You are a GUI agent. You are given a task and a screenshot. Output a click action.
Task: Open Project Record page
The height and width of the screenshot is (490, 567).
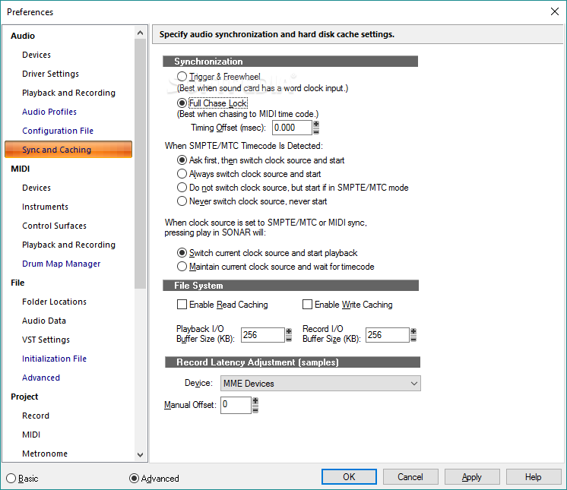36,416
